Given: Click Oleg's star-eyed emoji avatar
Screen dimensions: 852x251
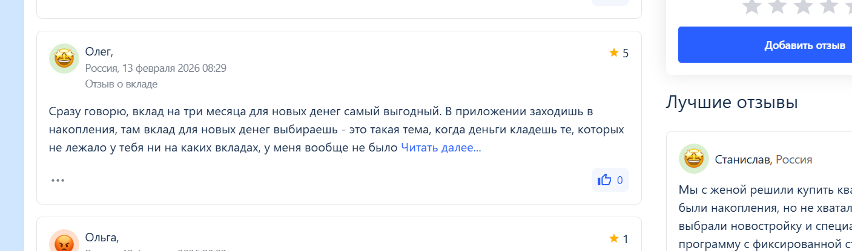Looking at the screenshot, I should point(64,59).
